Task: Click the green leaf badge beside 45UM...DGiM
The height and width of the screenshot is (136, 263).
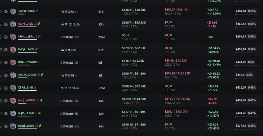Action: coord(42,75)
